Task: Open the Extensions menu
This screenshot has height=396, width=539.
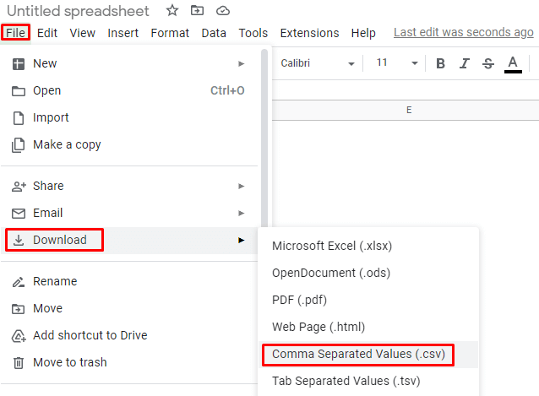Action: [309, 33]
